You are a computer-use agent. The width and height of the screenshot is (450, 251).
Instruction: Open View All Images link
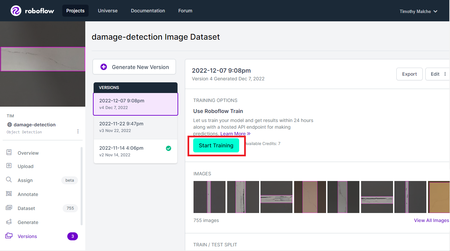point(431,220)
